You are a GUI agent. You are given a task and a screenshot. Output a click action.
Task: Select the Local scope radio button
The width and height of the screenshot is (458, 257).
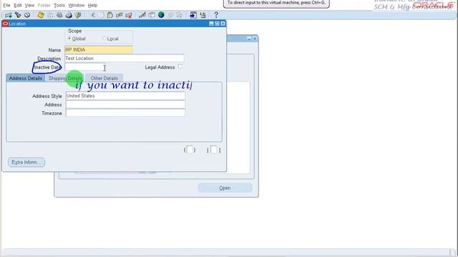[x=104, y=39]
